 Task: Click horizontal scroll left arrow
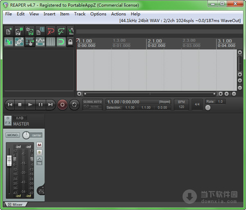pyautogui.click(x=79, y=94)
